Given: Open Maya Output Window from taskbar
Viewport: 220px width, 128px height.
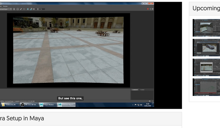Looking at the screenshot, I should (x=48, y=105).
